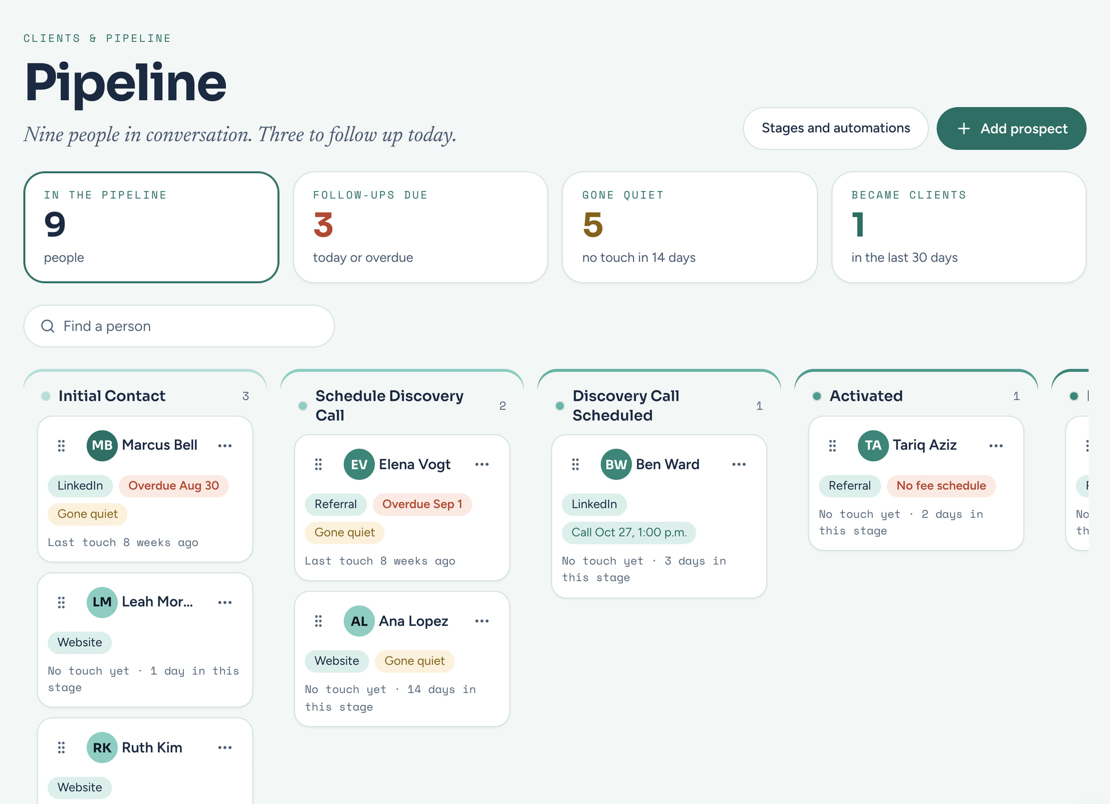Screen dimensions: 1110x804
Task: Open Ana Lopez's card options menu
Action: click(481, 621)
